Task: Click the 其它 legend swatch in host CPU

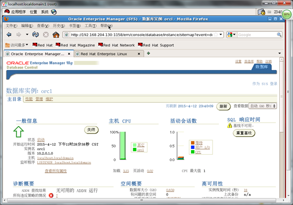Action: [134, 145]
